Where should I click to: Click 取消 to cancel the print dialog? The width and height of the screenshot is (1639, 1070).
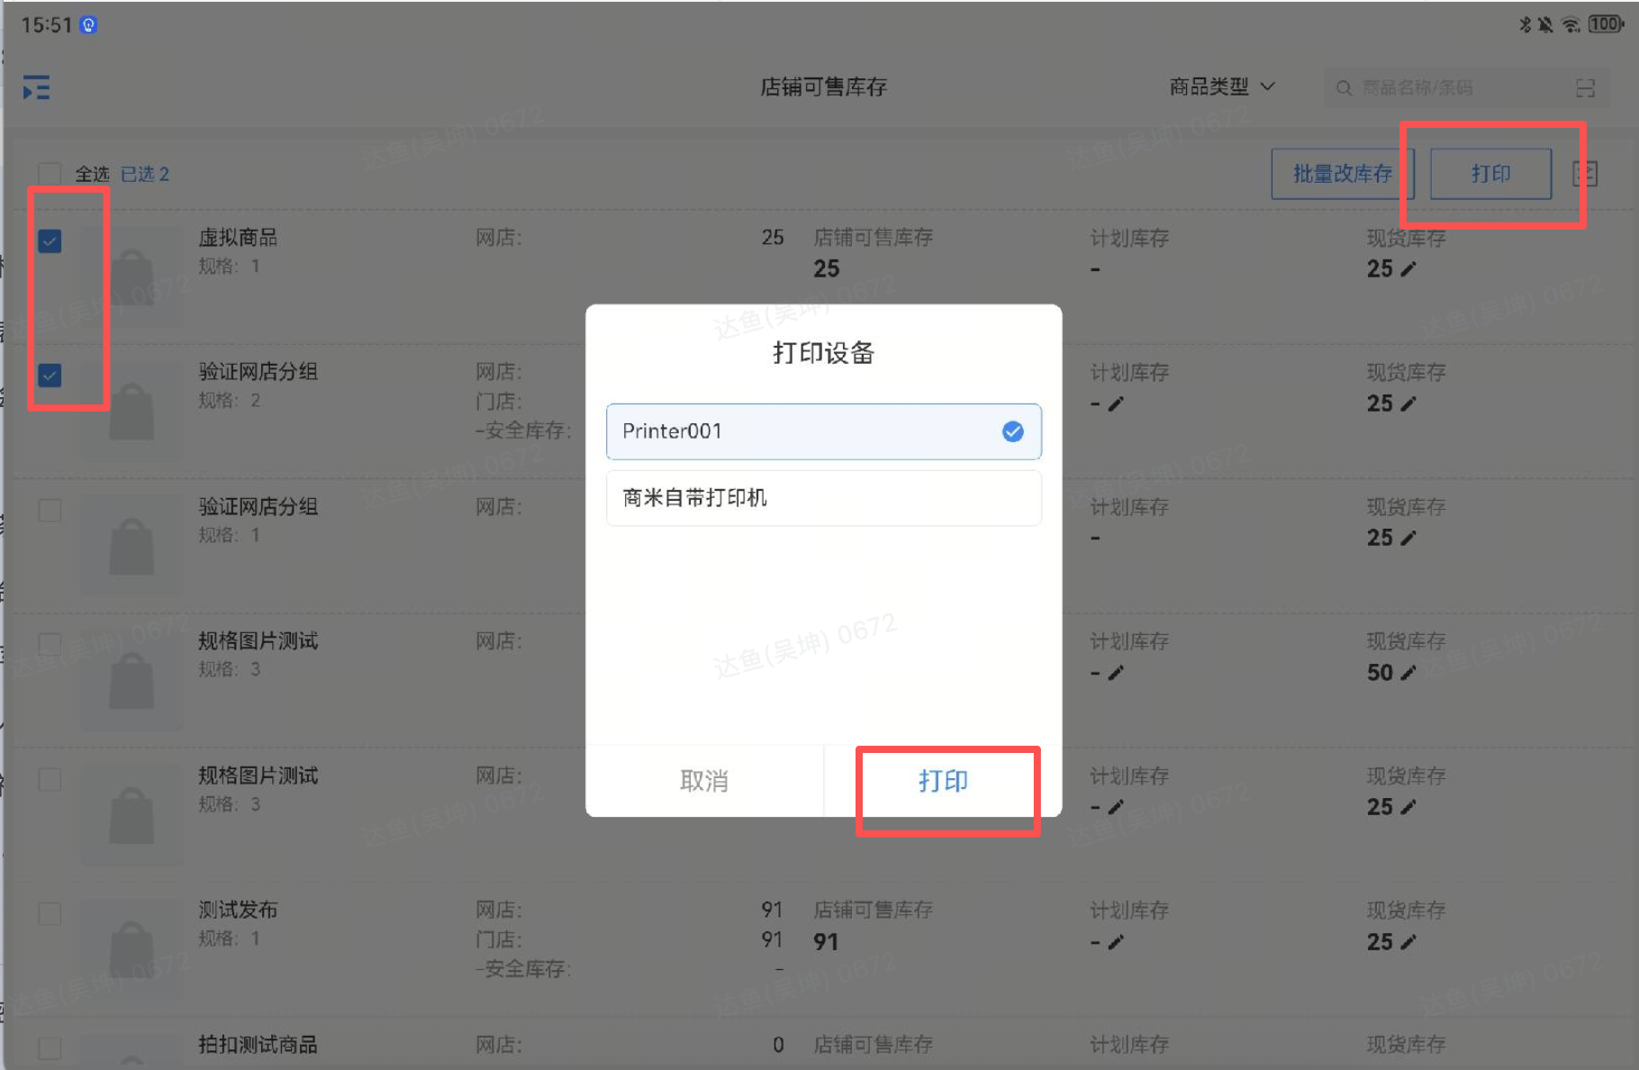[704, 781]
